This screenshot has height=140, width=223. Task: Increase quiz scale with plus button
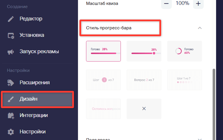point(198,4)
